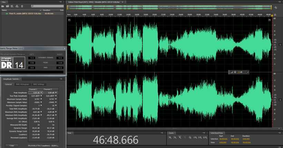This screenshot has height=148, width=283.
Task: Close the Dynamic Range Meter window
Action: pyautogui.click(x=65, y=48)
